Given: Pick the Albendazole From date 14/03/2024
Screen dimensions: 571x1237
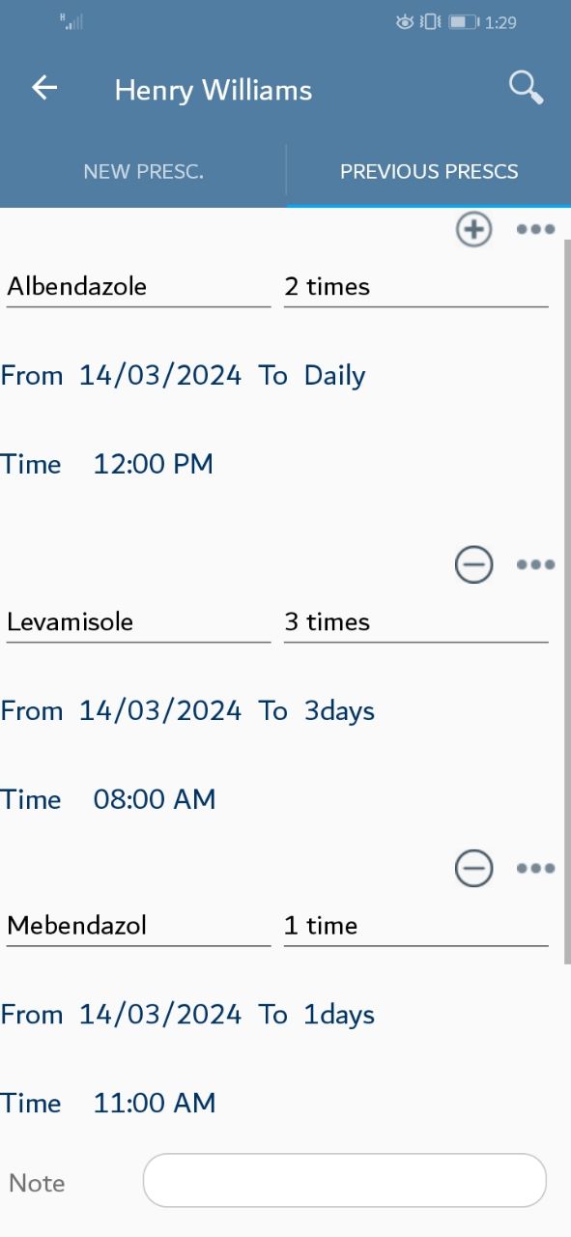Looking at the screenshot, I should [160, 376].
